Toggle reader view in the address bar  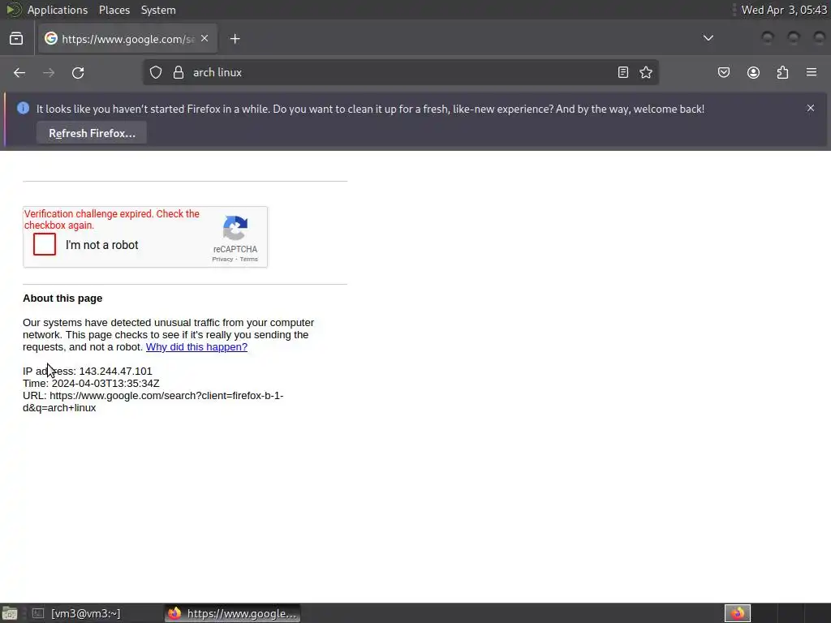[623, 72]
